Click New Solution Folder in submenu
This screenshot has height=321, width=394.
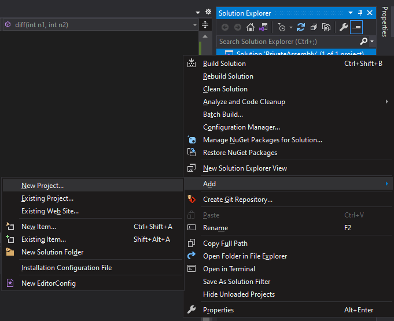coord(52,252)
